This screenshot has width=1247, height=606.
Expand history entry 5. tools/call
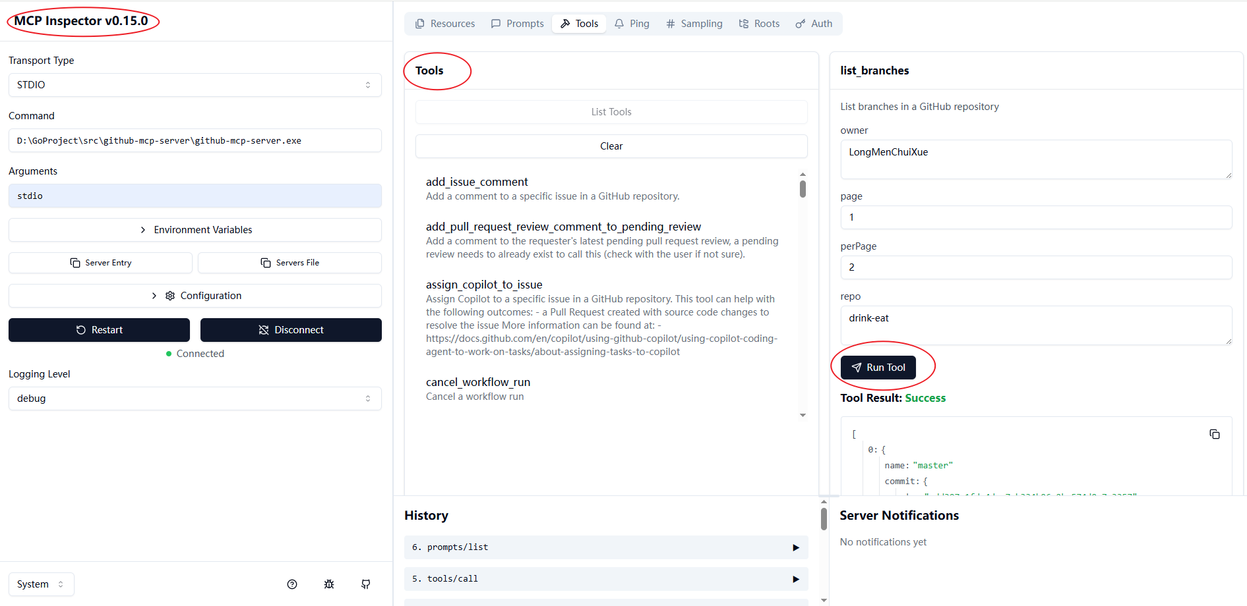pos(606,579)
